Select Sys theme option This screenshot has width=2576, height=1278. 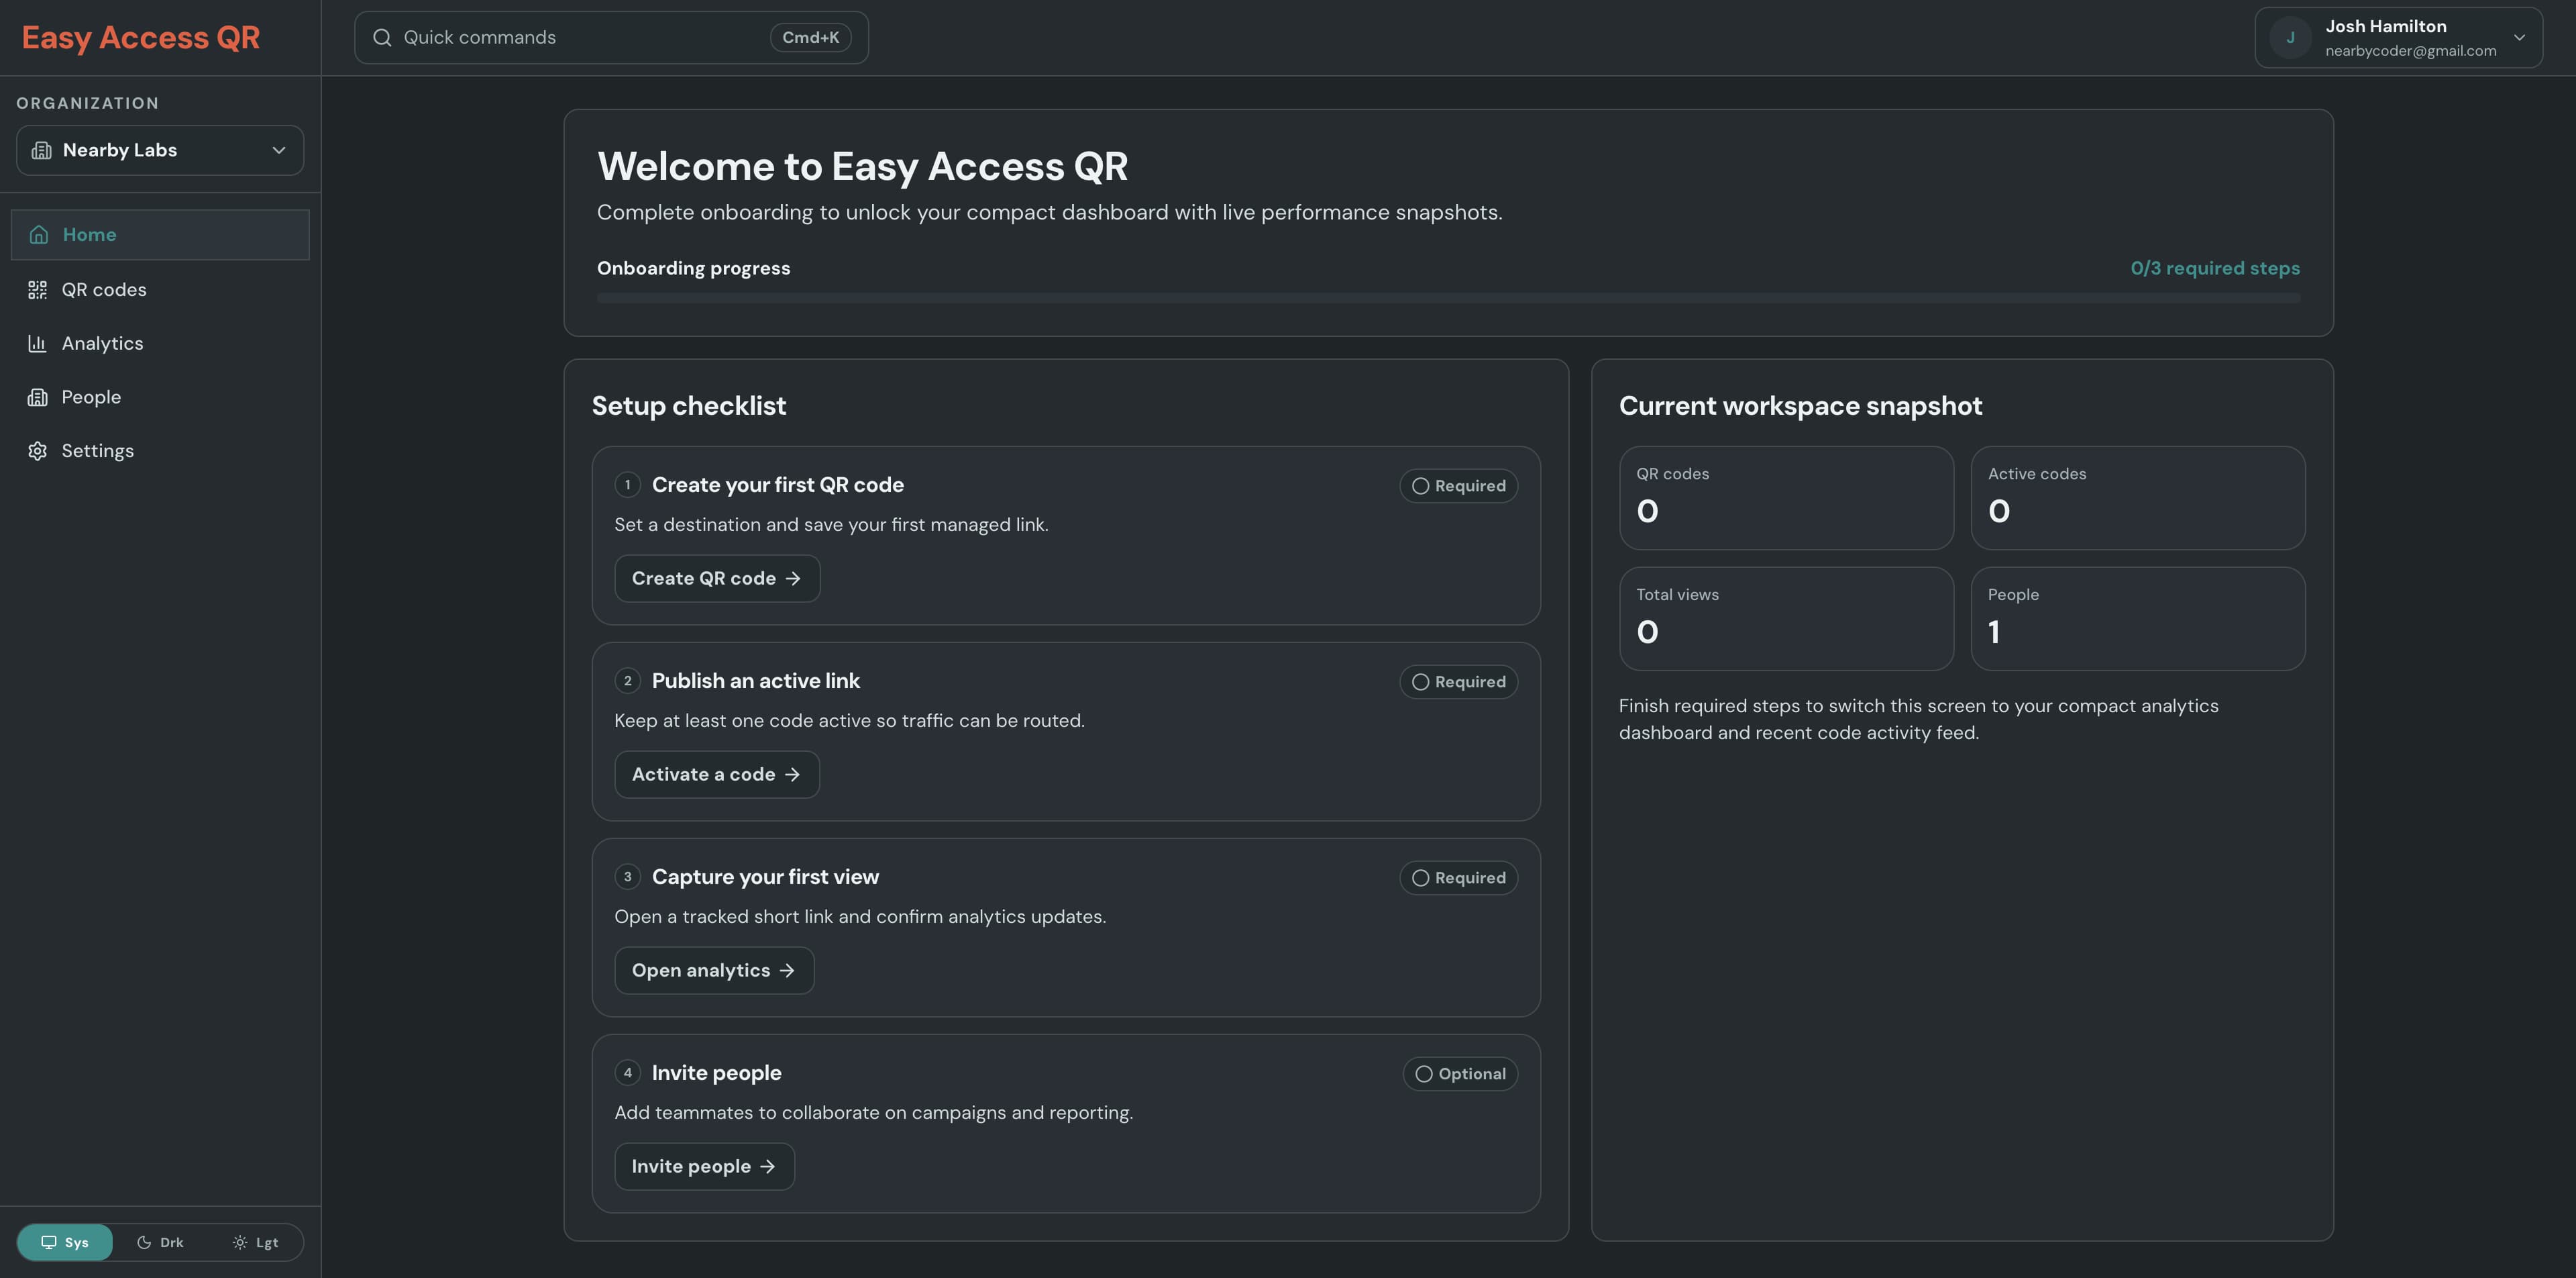click(x=65, y=1242)
